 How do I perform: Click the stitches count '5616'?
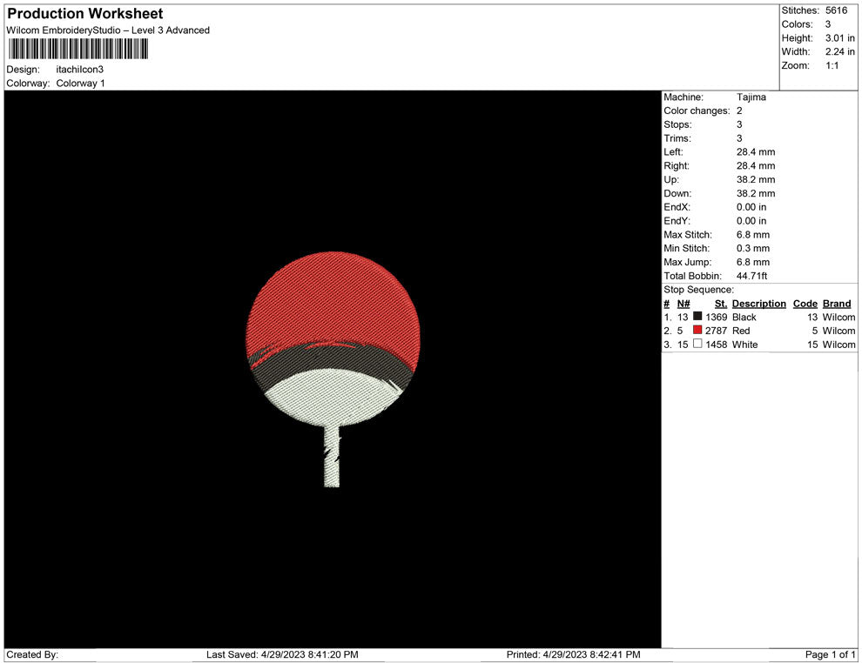[x=836, y=10]
